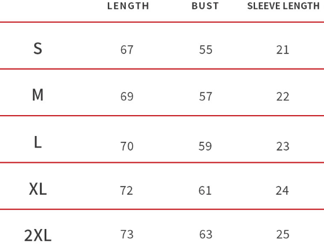Image resolution: width=324 pixels, height=247 pixels.
Task: Click sleeve length value 22
Action: [x=283, y=96]
